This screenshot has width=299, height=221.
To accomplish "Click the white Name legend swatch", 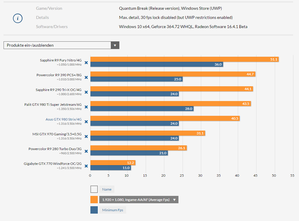I will [x=94, y=189].
